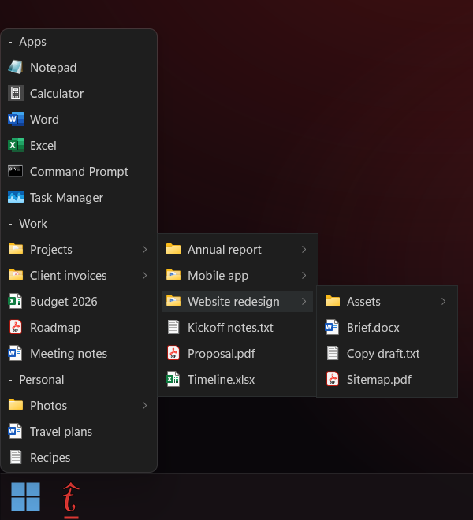Click the Copy draft.txt file name
The image size is (473, 520).
(383, 354)
